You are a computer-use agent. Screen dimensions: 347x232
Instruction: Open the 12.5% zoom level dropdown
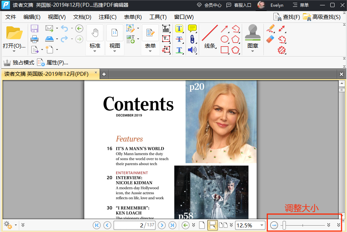tap(262, 225)
